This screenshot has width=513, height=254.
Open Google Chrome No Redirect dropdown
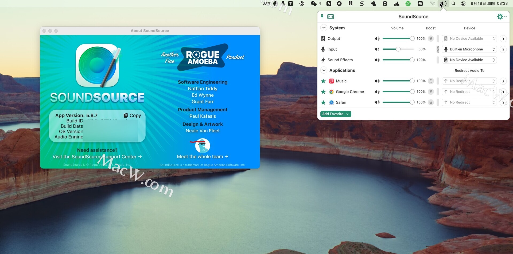(469, 92)
